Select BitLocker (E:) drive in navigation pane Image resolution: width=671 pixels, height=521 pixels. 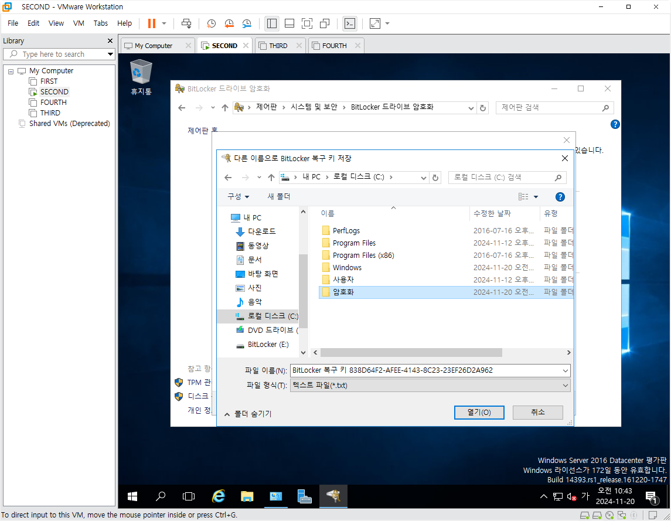pos(268,345)
